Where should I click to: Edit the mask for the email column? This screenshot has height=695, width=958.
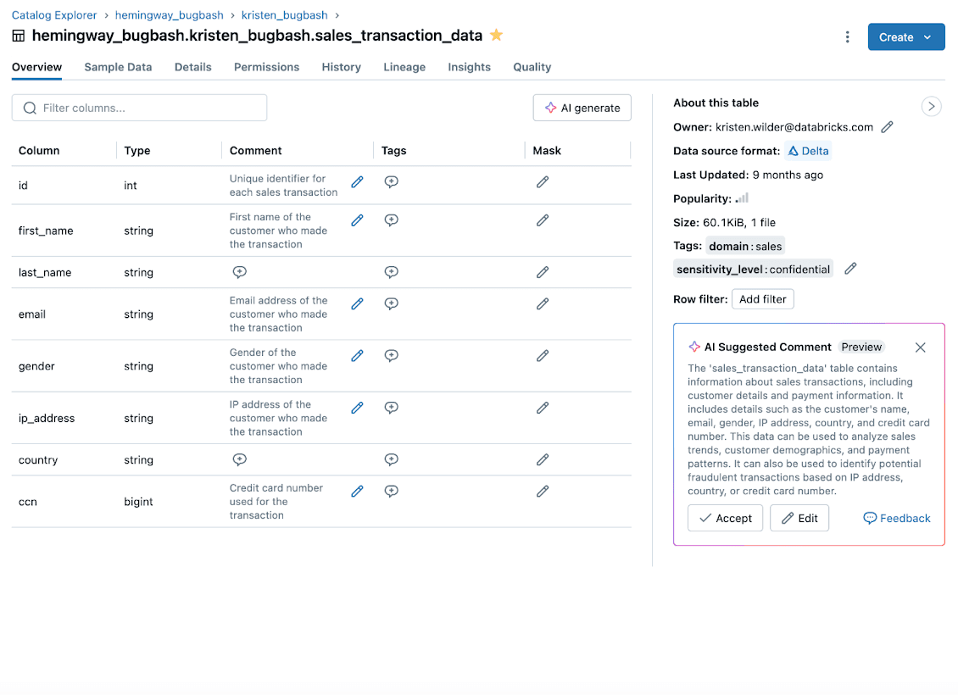pos(543,303)
